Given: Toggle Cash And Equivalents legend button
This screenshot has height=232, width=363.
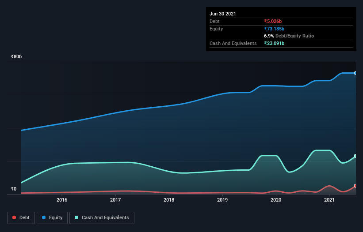Looking at the screenshot, I should 102,218.
